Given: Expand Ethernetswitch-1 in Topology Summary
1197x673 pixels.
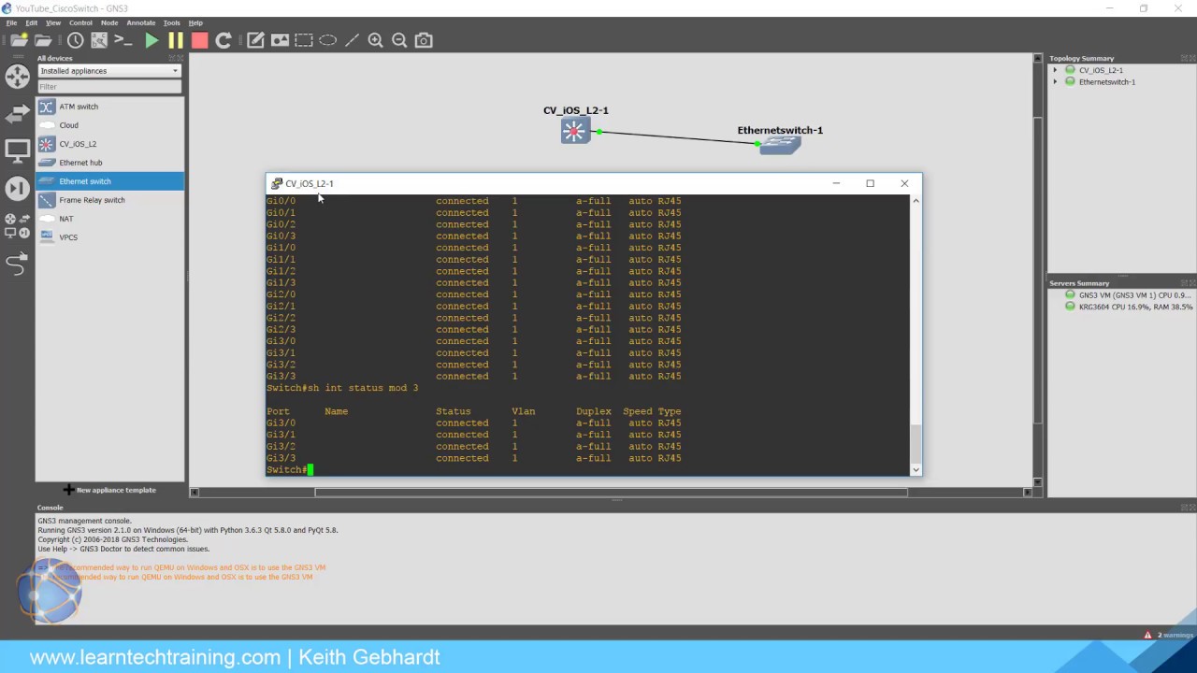Looking at the screenshot, I should pos(1055,81).
